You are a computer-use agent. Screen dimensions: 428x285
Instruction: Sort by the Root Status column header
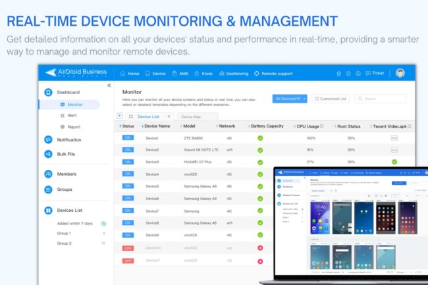click(348, 126)
